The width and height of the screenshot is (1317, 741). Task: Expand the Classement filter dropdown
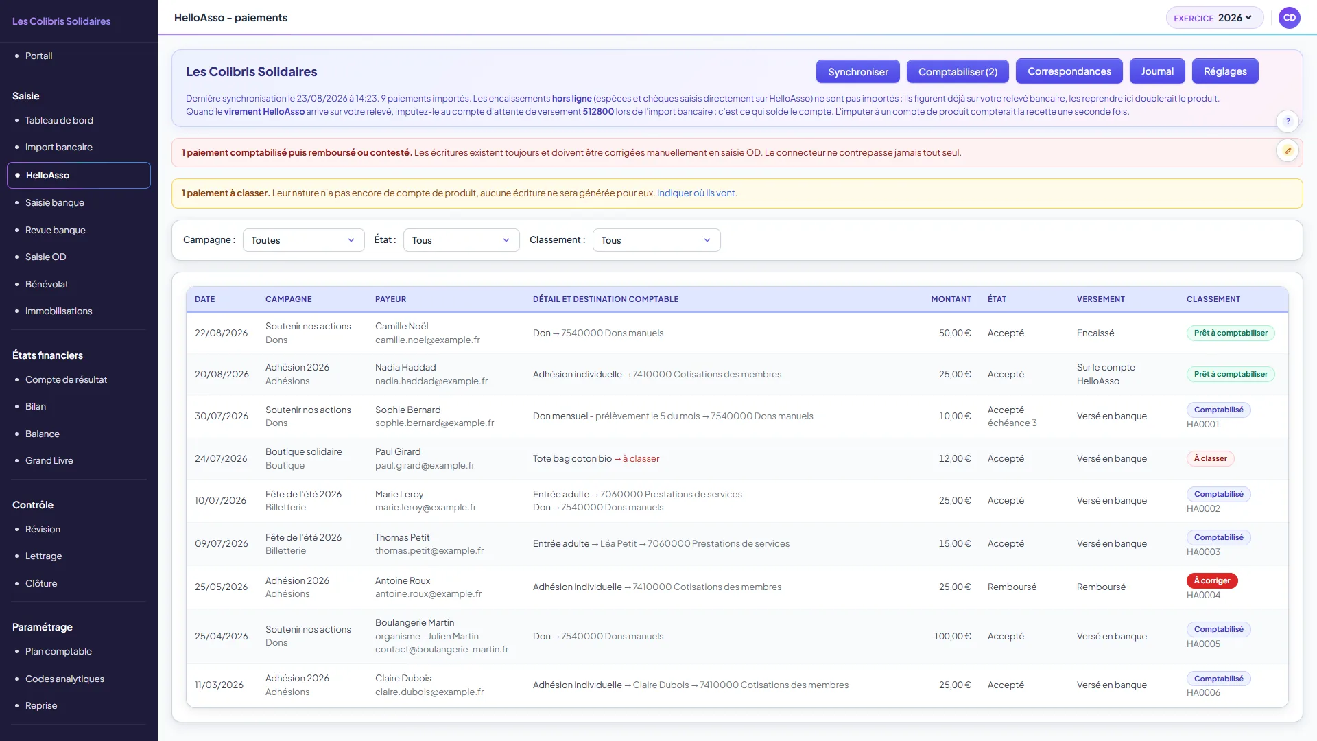click(x=656, y=240)
